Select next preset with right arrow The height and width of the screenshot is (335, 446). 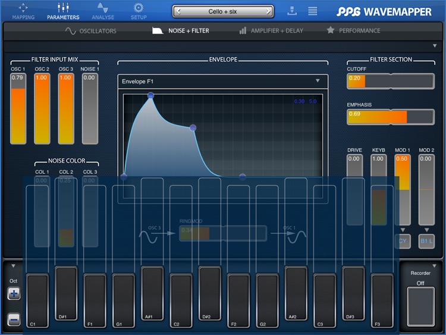[268, 12]
